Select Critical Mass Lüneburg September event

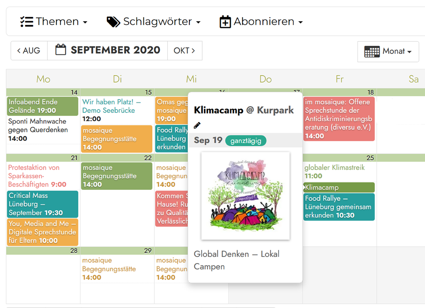pos(43,204)
